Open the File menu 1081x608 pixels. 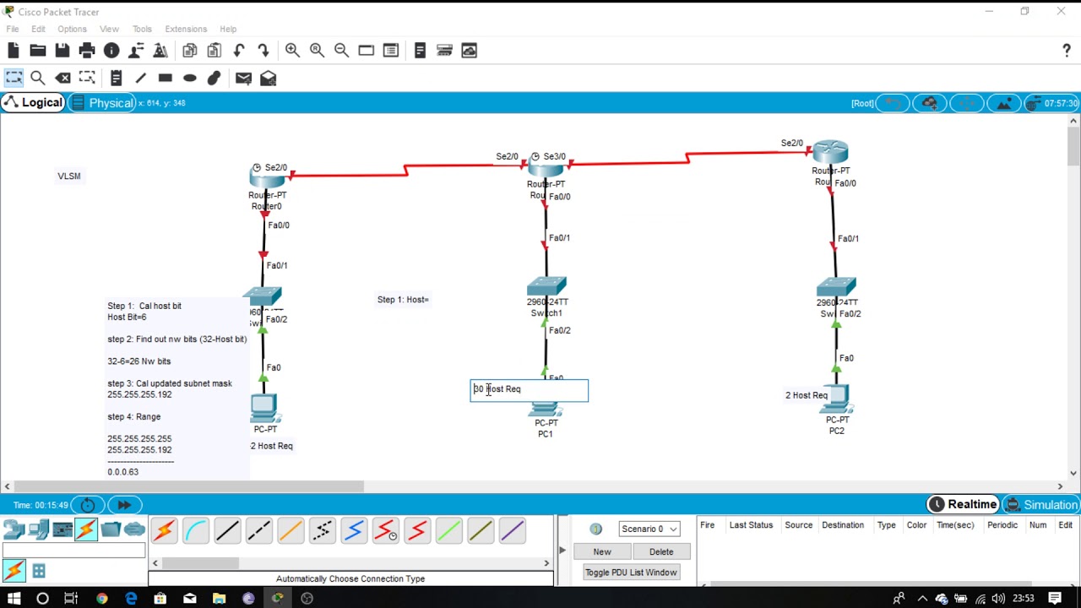tap(13, 29)
